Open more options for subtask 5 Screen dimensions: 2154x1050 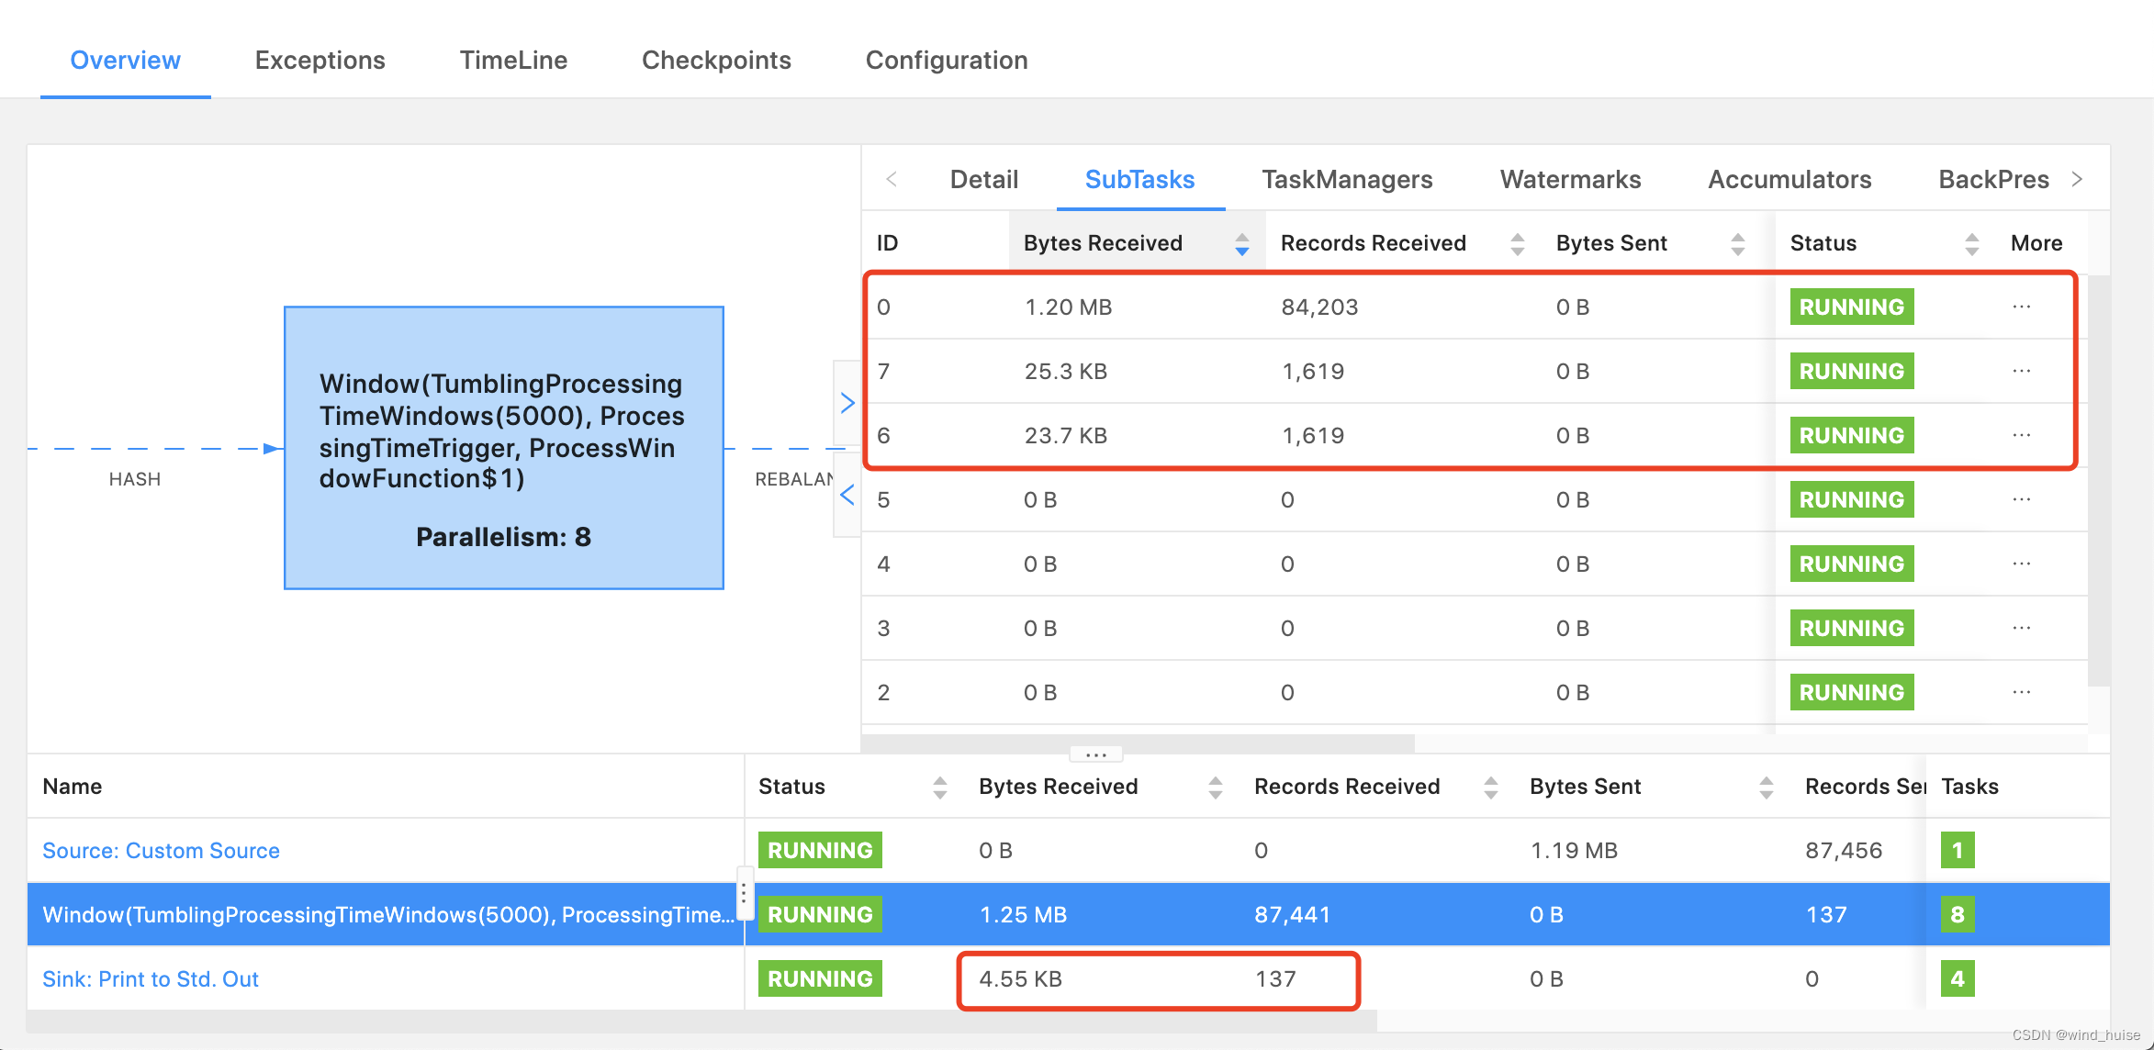[2021, 499]
